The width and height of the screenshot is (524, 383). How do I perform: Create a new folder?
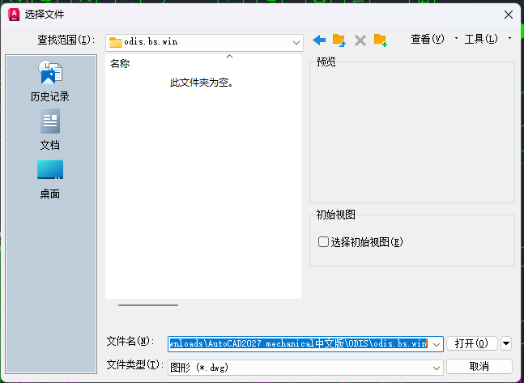point(381,40)
